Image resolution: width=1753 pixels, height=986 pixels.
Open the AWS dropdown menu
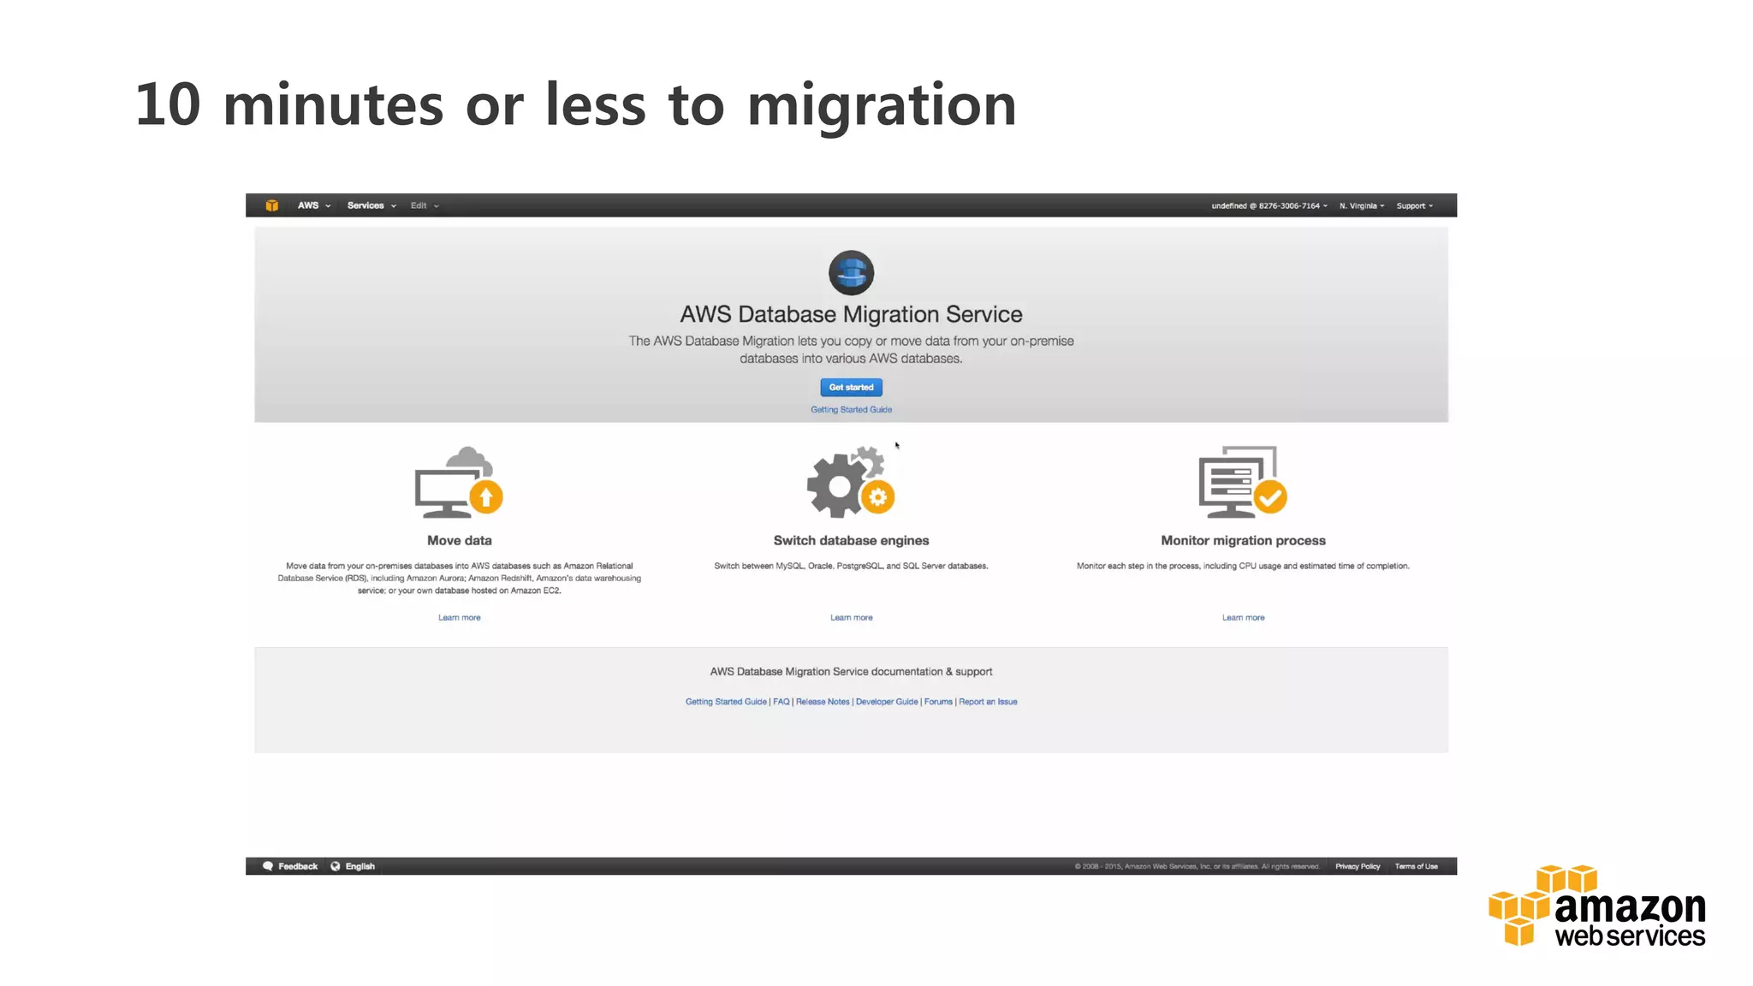point(313,205)
